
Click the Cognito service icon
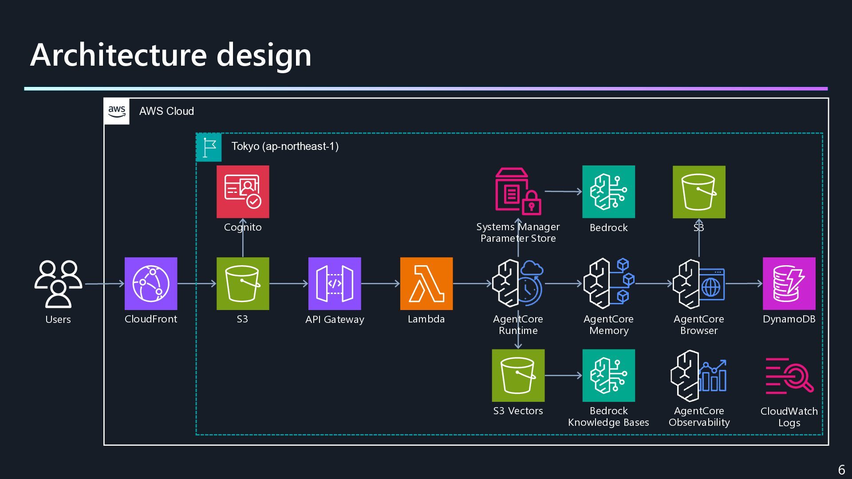pyautogui.click(x=243, y=192)
